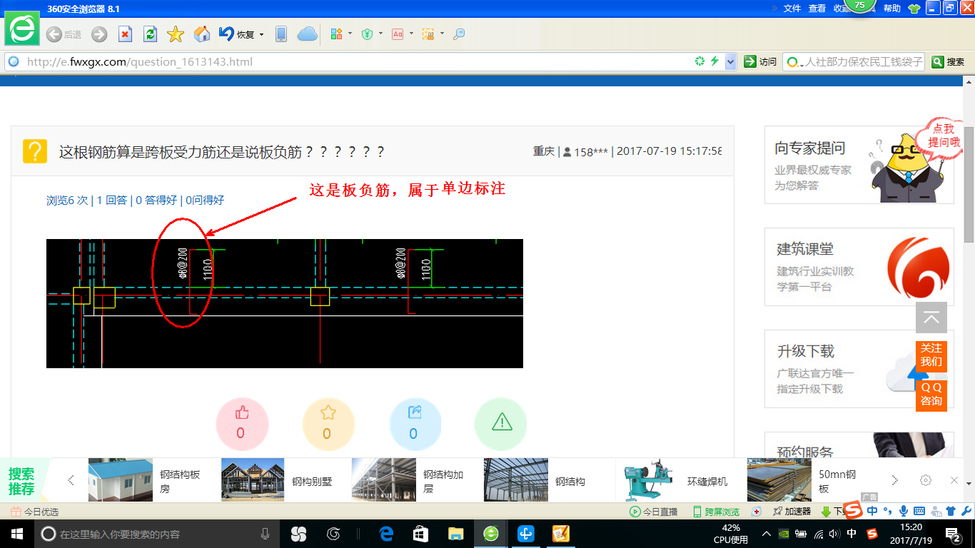The width and height of the screenshot is (975, 548).
Task: Click the screenshot scissors icon
Action: [x=428, y=34]
